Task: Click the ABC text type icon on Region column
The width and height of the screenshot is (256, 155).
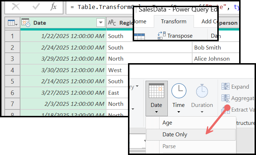Action: click(112, 23)
